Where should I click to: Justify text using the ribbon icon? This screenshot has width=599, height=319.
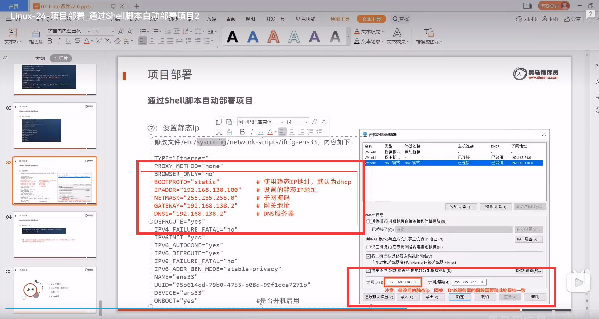click(170, 41)
